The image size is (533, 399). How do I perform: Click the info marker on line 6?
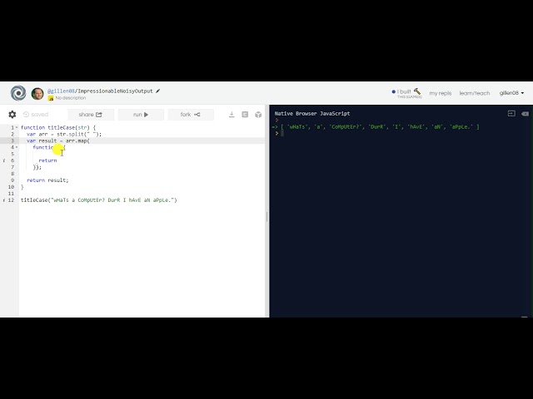[3, 160]
